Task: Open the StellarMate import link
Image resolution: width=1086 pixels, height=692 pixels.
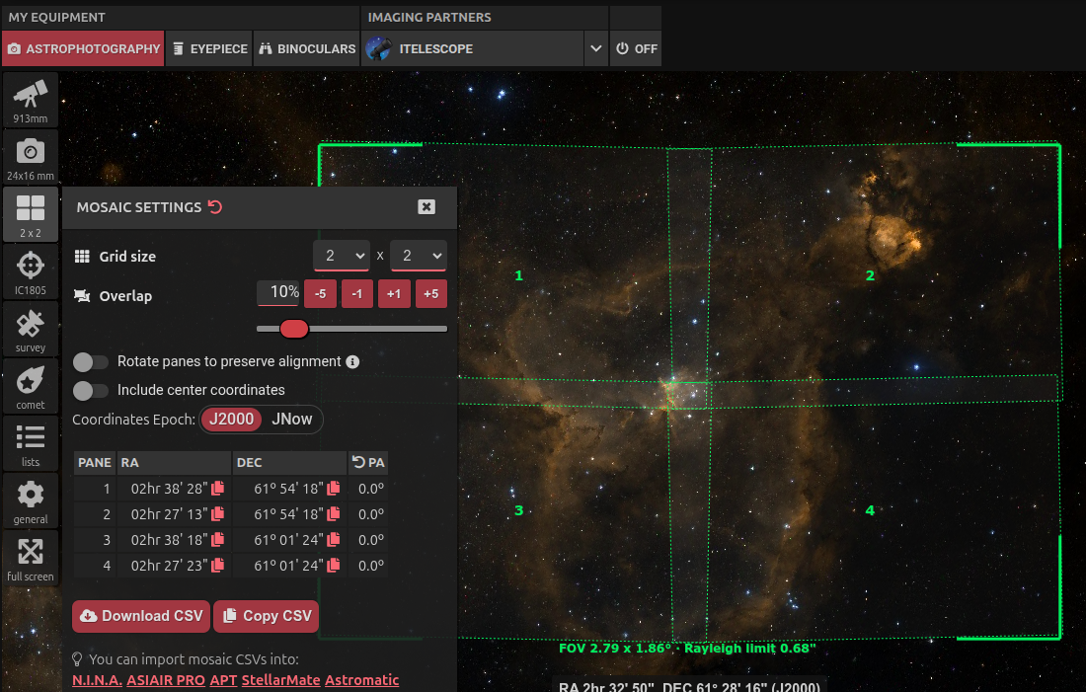Action: coord(280,680)
